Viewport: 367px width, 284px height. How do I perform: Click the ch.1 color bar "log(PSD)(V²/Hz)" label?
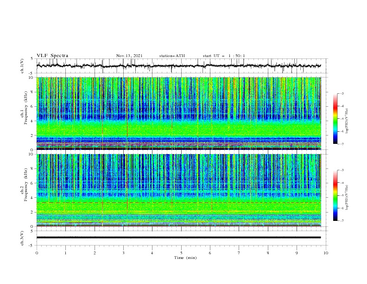click(x=347, y=121)
